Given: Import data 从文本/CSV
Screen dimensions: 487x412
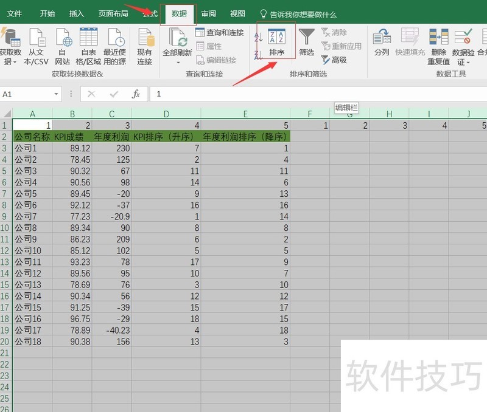Looking at the screenshot, I should [36, 47].
